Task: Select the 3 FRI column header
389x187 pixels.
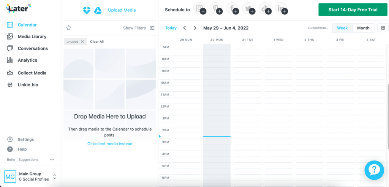Action: 340,40
